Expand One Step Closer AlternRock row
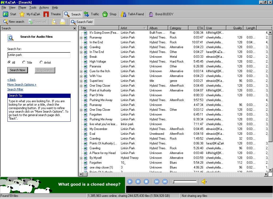The width and height of the screenshot is (273, 199). [81, 86]
